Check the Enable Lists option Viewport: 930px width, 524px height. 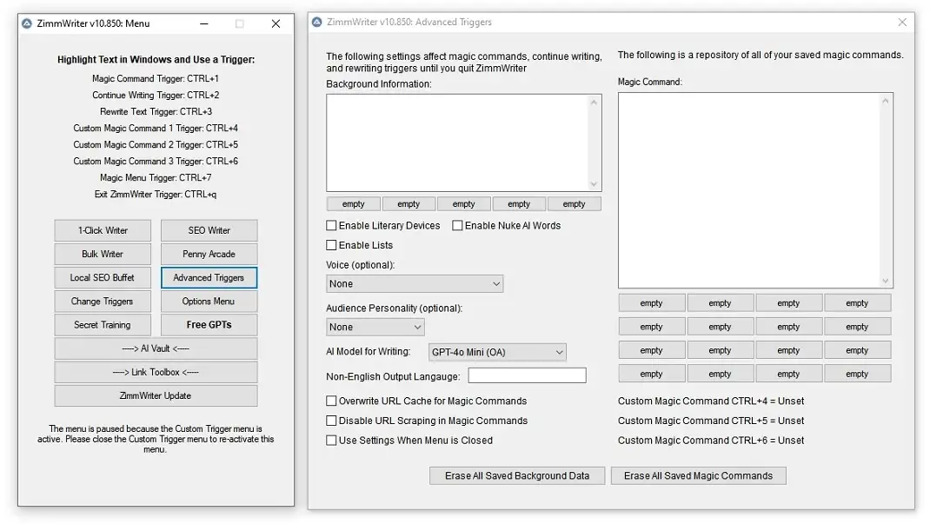(331, 246)
